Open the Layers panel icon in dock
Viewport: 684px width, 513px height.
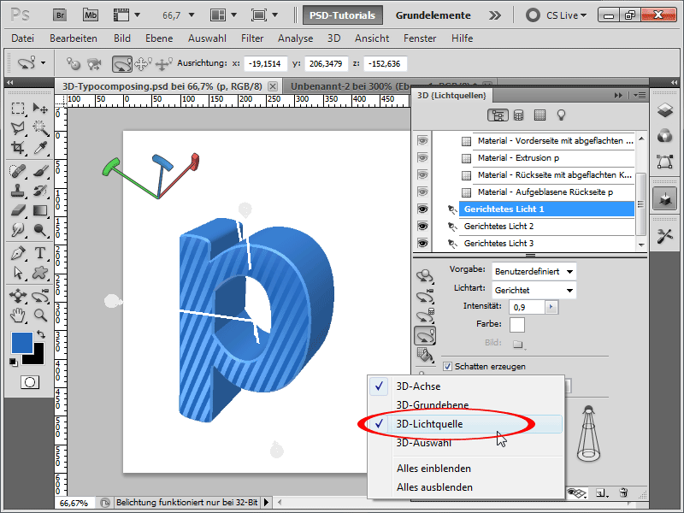coord(665,110)
